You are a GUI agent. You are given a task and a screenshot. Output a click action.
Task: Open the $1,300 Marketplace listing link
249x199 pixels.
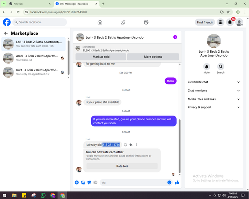tap(106, 50)
